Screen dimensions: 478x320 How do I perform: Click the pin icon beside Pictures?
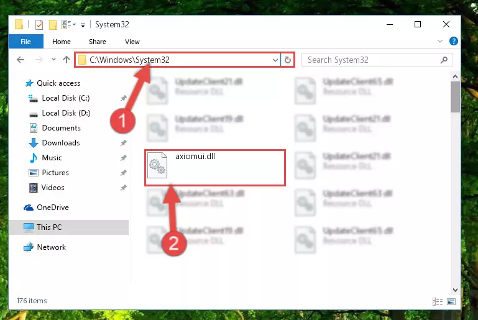tap(124, 173)
